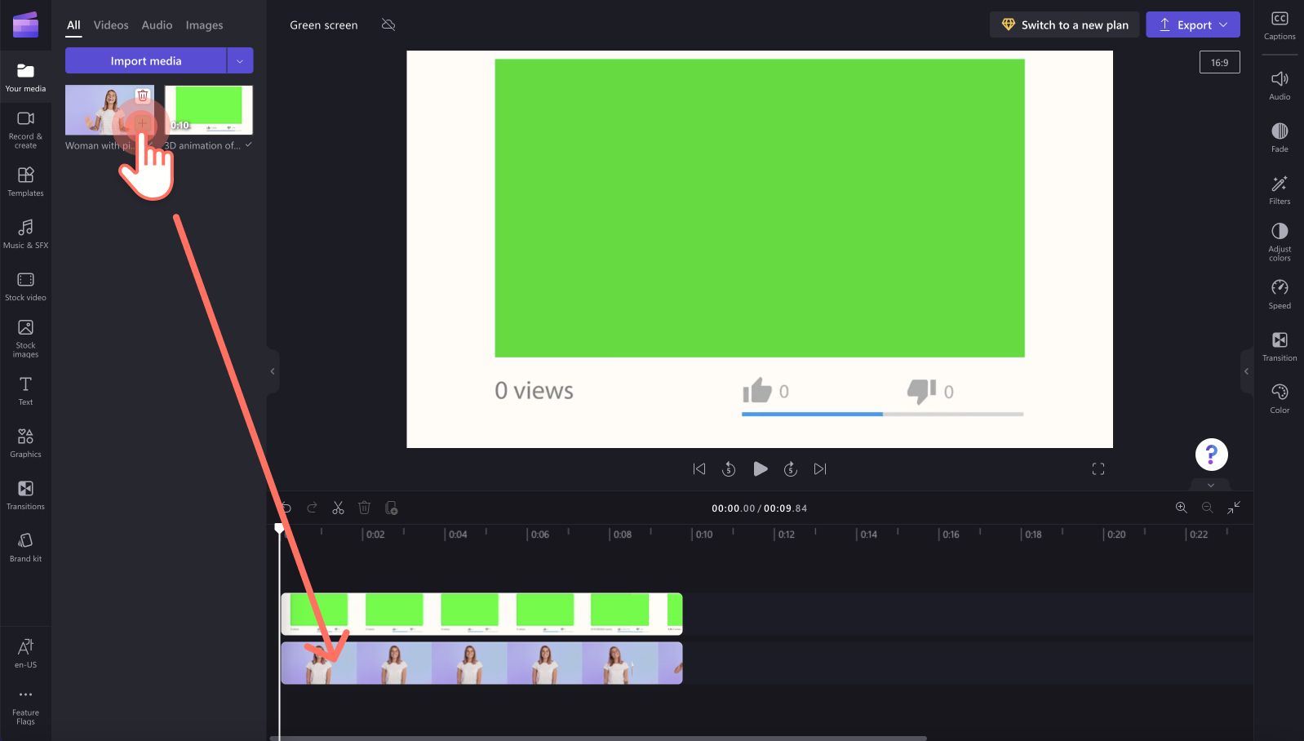Viewport: 1304px width, 741px height.
Task: Click the cloud sync disabled icon
Action: tap(388, 24)
